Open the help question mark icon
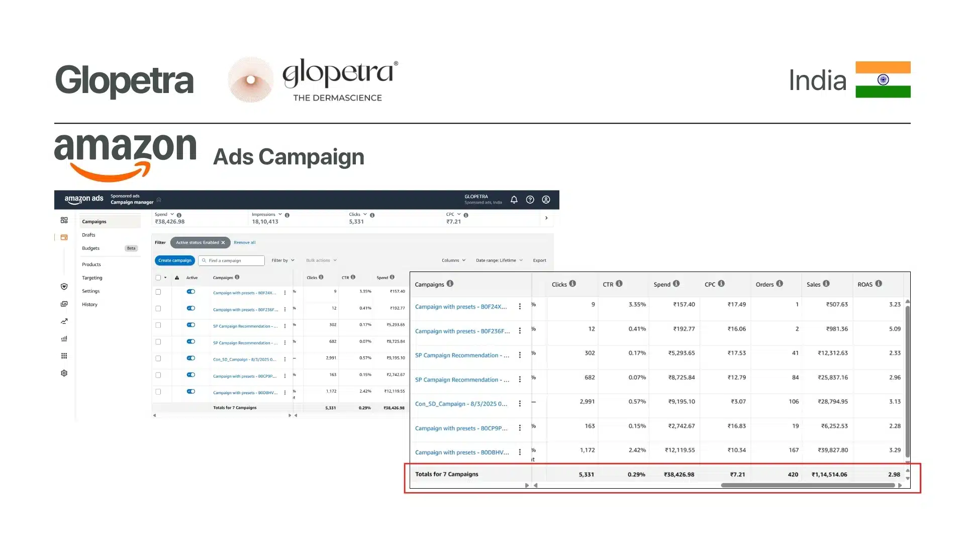Viewport: 965px width, 543px height. click(x=530, y=200)
